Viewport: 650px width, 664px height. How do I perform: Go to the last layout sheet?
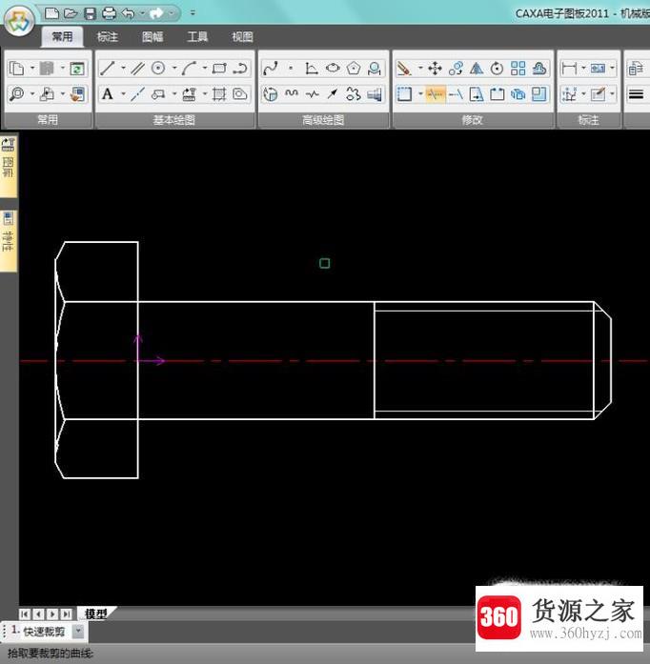(66, 614)
